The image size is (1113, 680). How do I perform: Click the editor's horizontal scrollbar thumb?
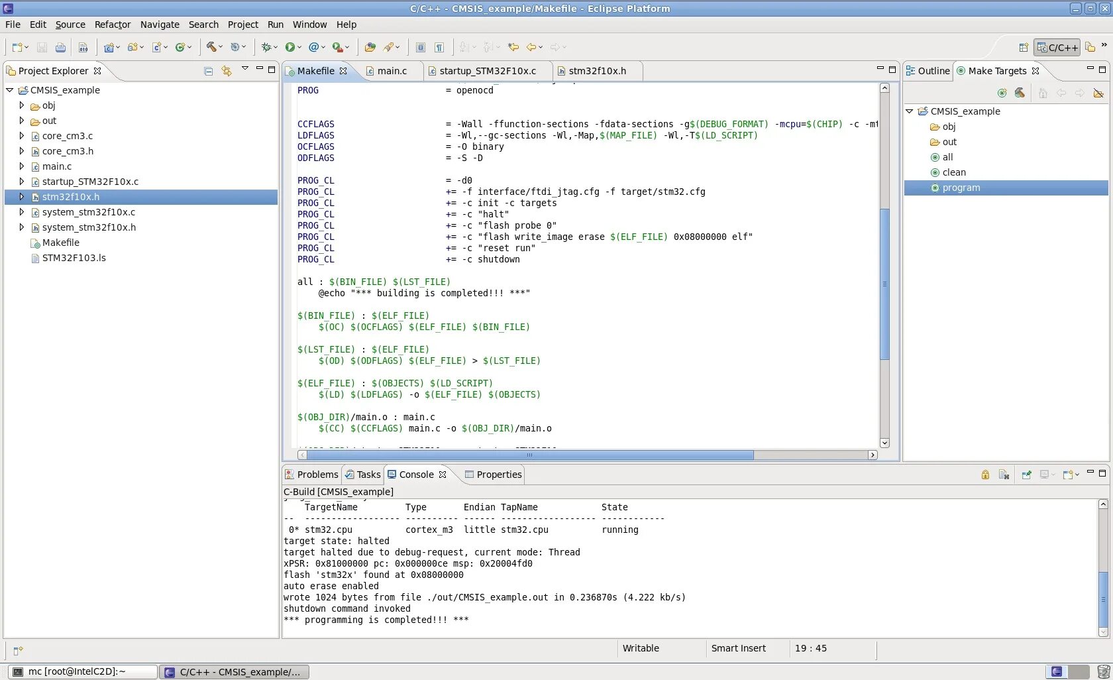tap(530, 455)
